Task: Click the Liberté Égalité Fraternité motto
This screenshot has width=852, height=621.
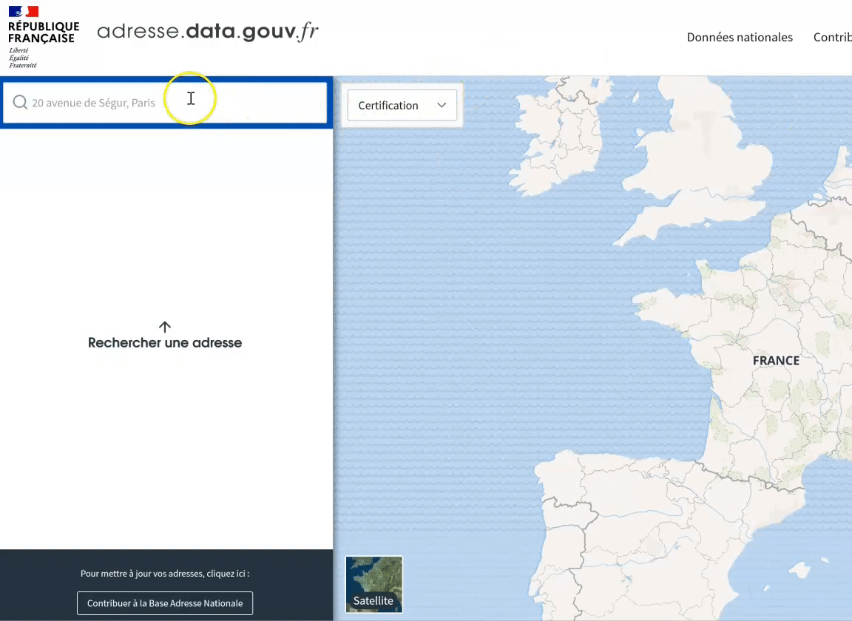Action: 22,58
